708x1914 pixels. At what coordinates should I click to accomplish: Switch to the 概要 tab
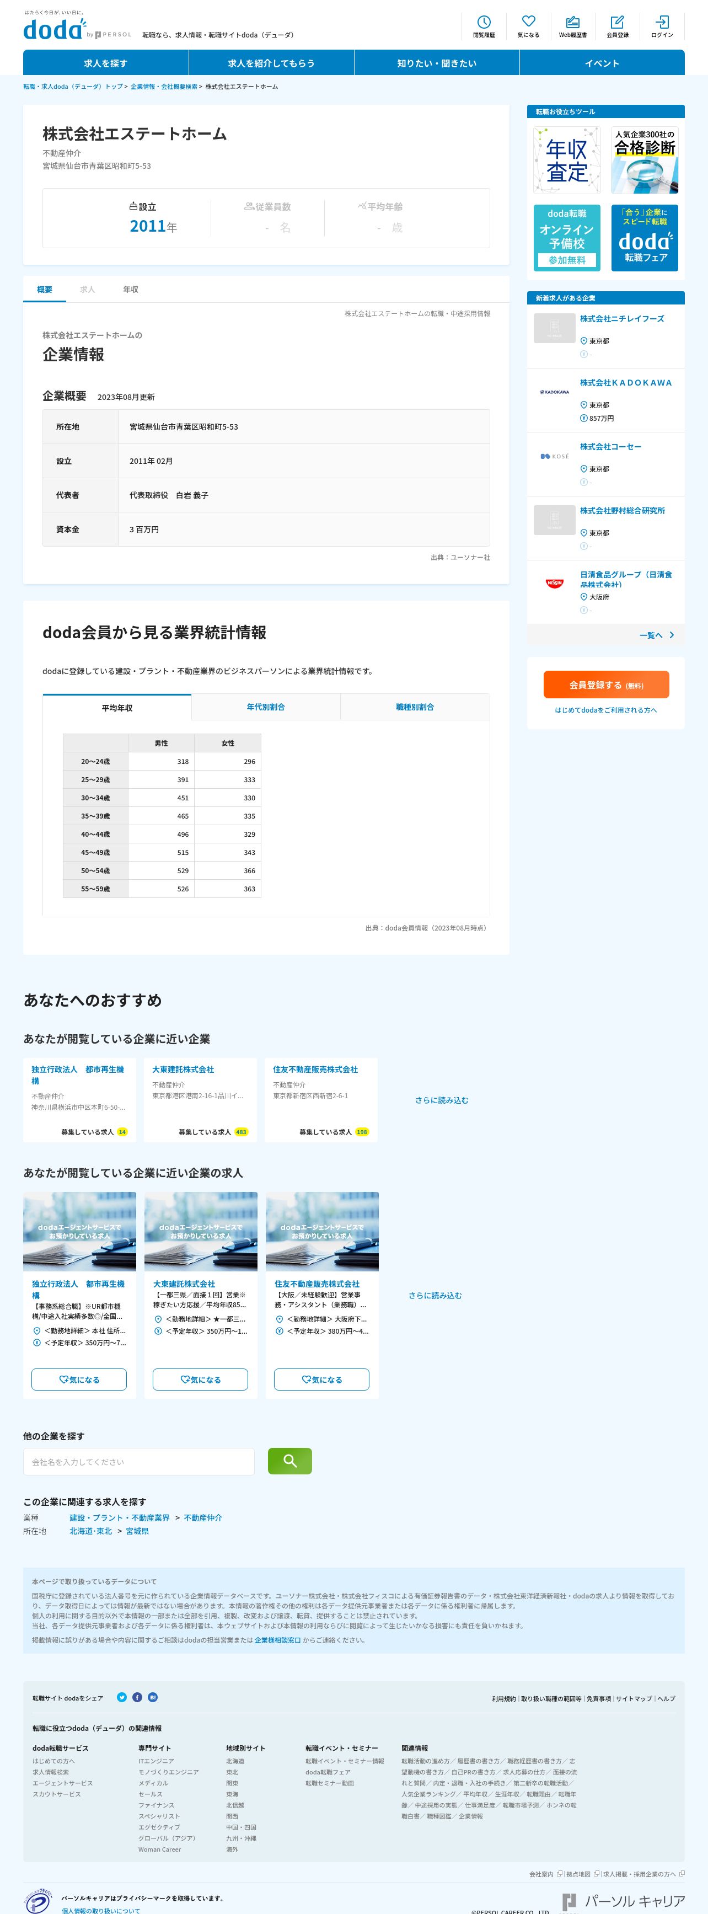tap(45, 289)
